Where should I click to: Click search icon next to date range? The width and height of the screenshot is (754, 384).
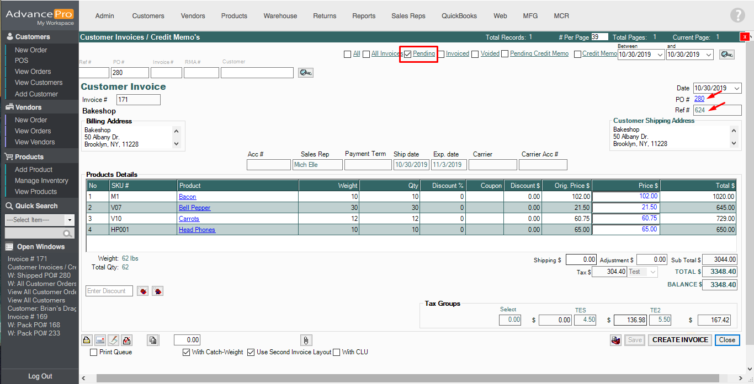click(727, 55)
